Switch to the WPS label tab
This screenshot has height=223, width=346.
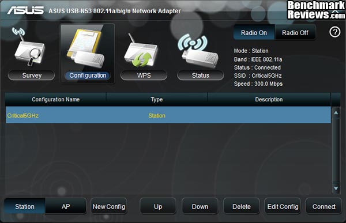coord(144,75)
